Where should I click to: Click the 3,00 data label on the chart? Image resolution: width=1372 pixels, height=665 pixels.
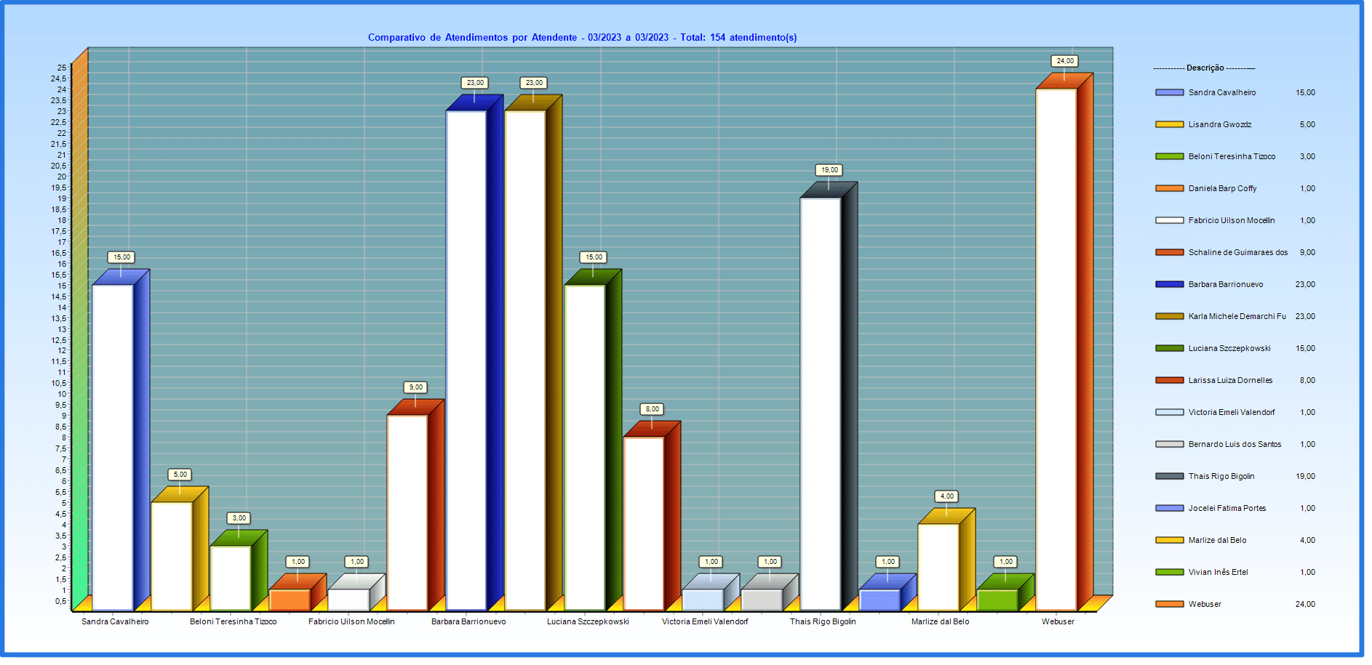pyautogui.click(x=239, y=519)
